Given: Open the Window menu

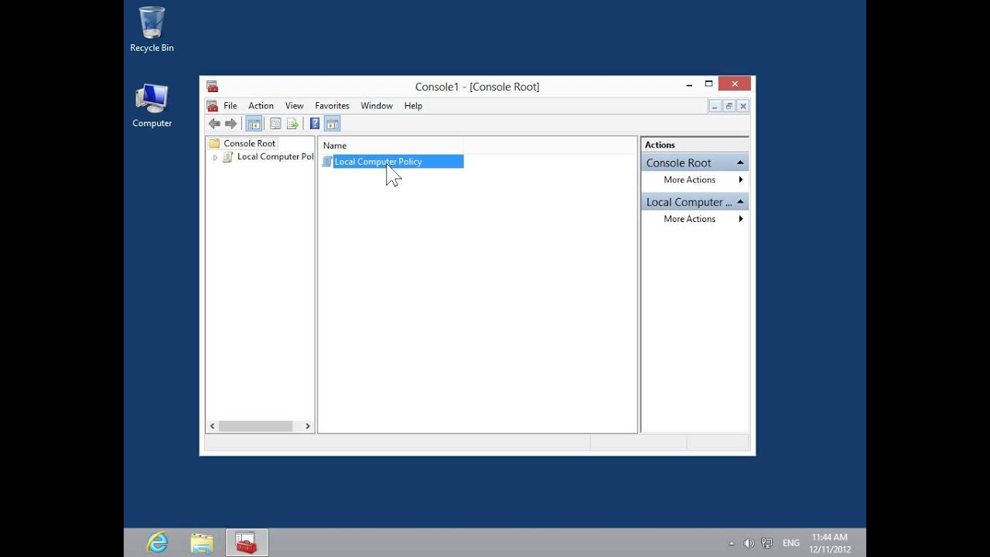Looking at the screenshot, I should pos(377,106).
